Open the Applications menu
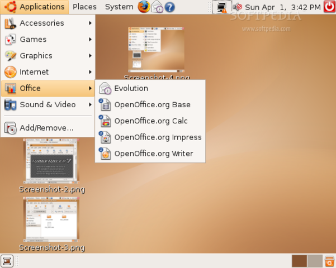Viewport: 336px width, 268px height. [35, 7]
